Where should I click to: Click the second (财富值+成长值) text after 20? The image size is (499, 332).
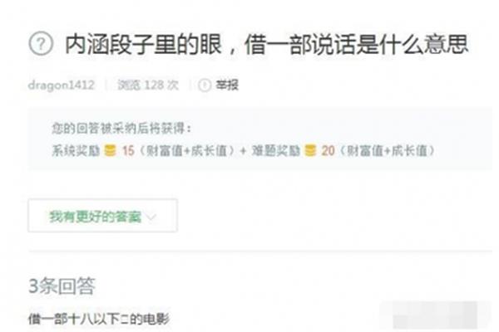pyautogui.click(x=387, y=150)
